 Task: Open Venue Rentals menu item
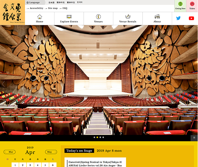128,19
